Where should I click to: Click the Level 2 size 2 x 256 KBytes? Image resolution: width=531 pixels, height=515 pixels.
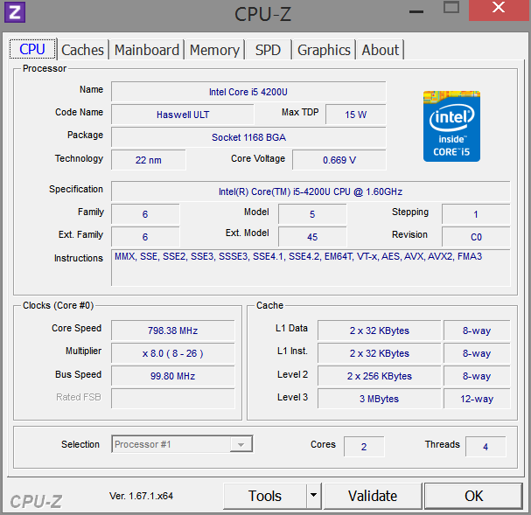click(x=380, y=376)
